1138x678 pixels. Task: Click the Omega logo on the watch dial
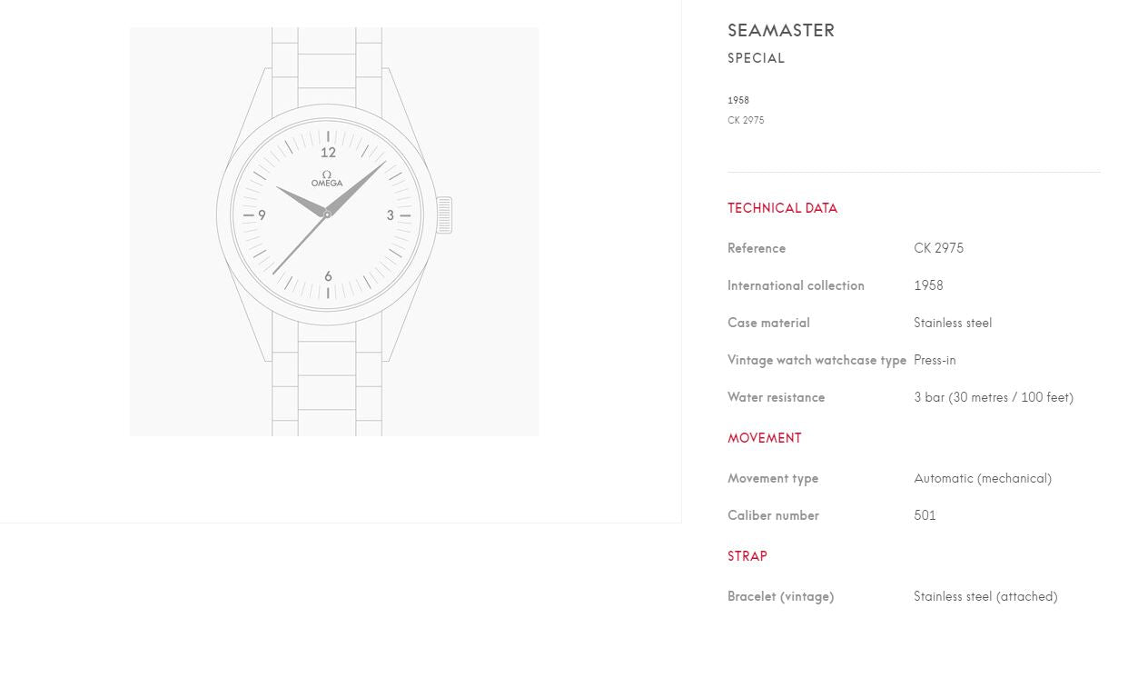(x=327, y=179)
